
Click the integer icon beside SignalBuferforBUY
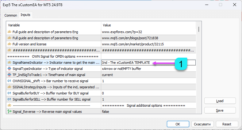point(9,93)
